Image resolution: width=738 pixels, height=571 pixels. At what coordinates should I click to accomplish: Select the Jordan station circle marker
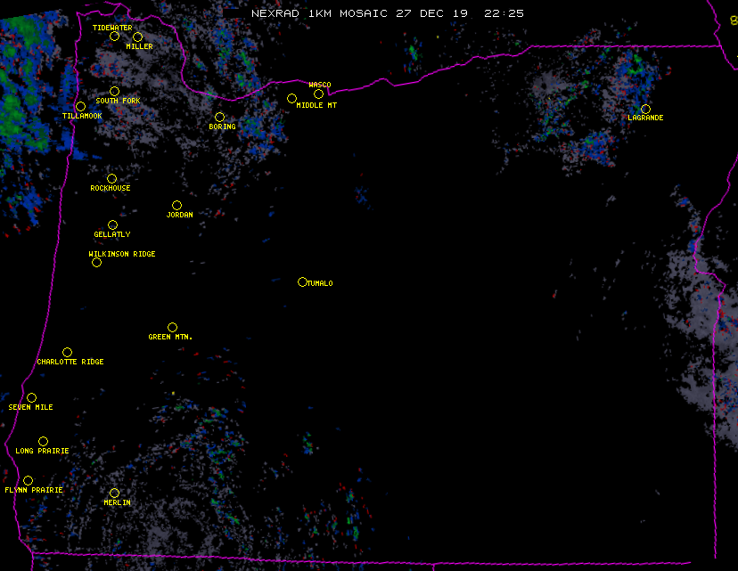(x=176, y=205)
